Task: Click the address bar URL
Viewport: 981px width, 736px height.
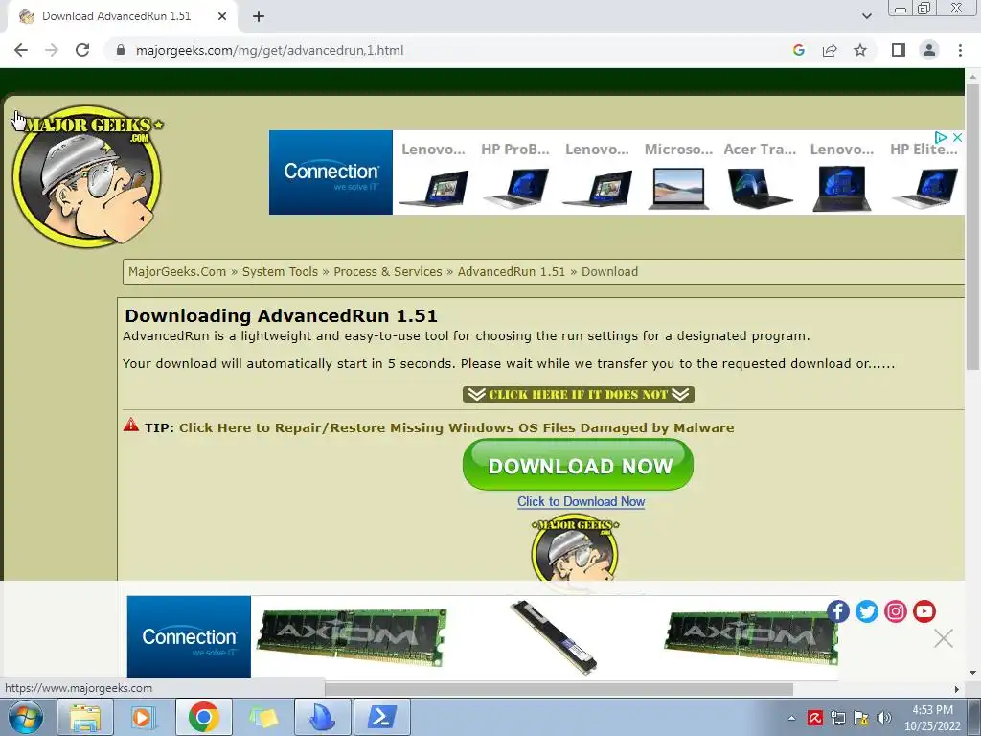Action: tap(269, 50)
